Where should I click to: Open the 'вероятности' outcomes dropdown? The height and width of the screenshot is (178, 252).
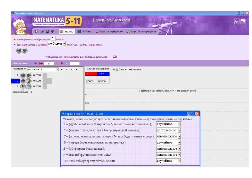click(x=57, y=70)
